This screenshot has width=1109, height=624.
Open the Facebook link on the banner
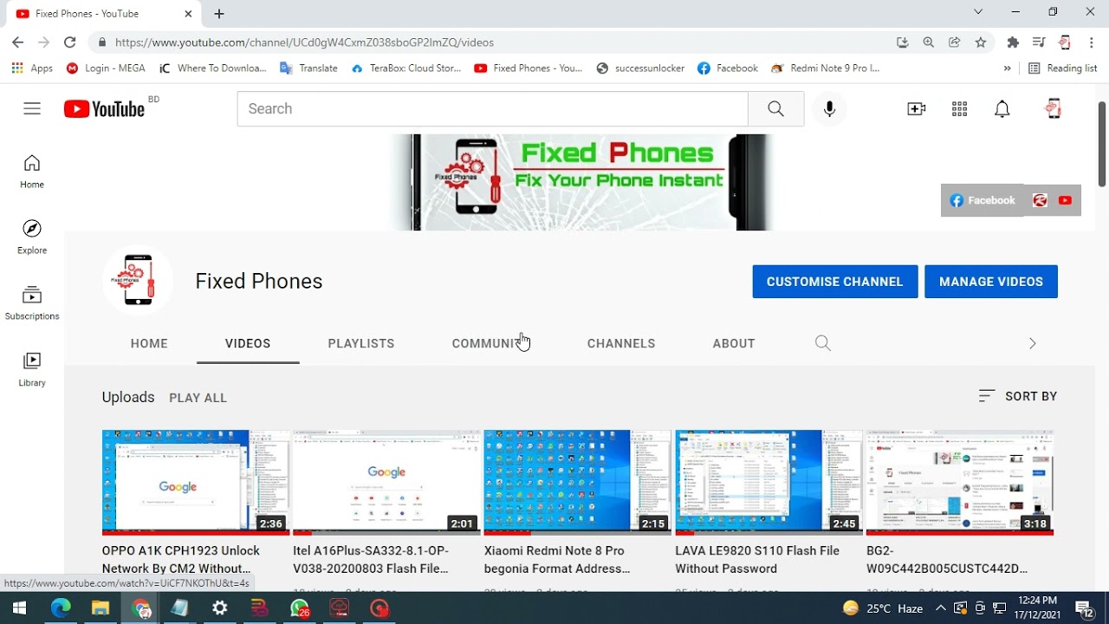(x=983, y=200)
